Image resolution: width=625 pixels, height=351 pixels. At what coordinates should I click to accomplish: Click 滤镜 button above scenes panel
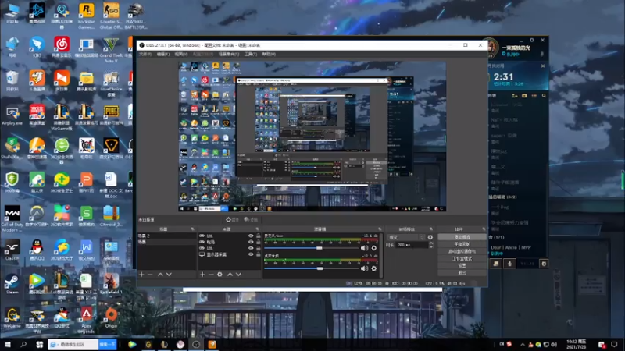pos(251,220)
